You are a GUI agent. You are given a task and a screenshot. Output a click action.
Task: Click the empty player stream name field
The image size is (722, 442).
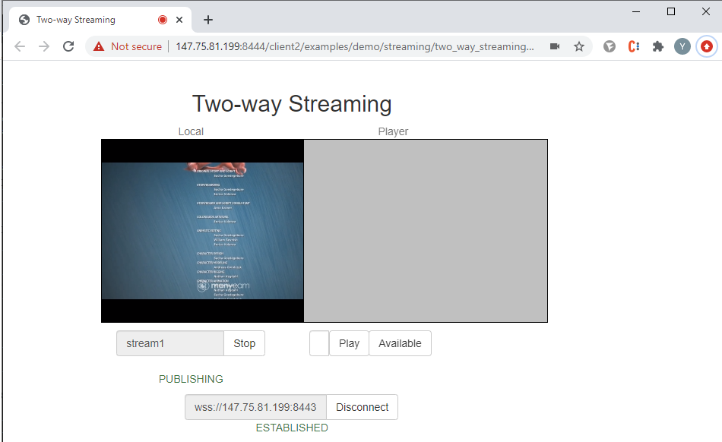(x=319, y=343)
